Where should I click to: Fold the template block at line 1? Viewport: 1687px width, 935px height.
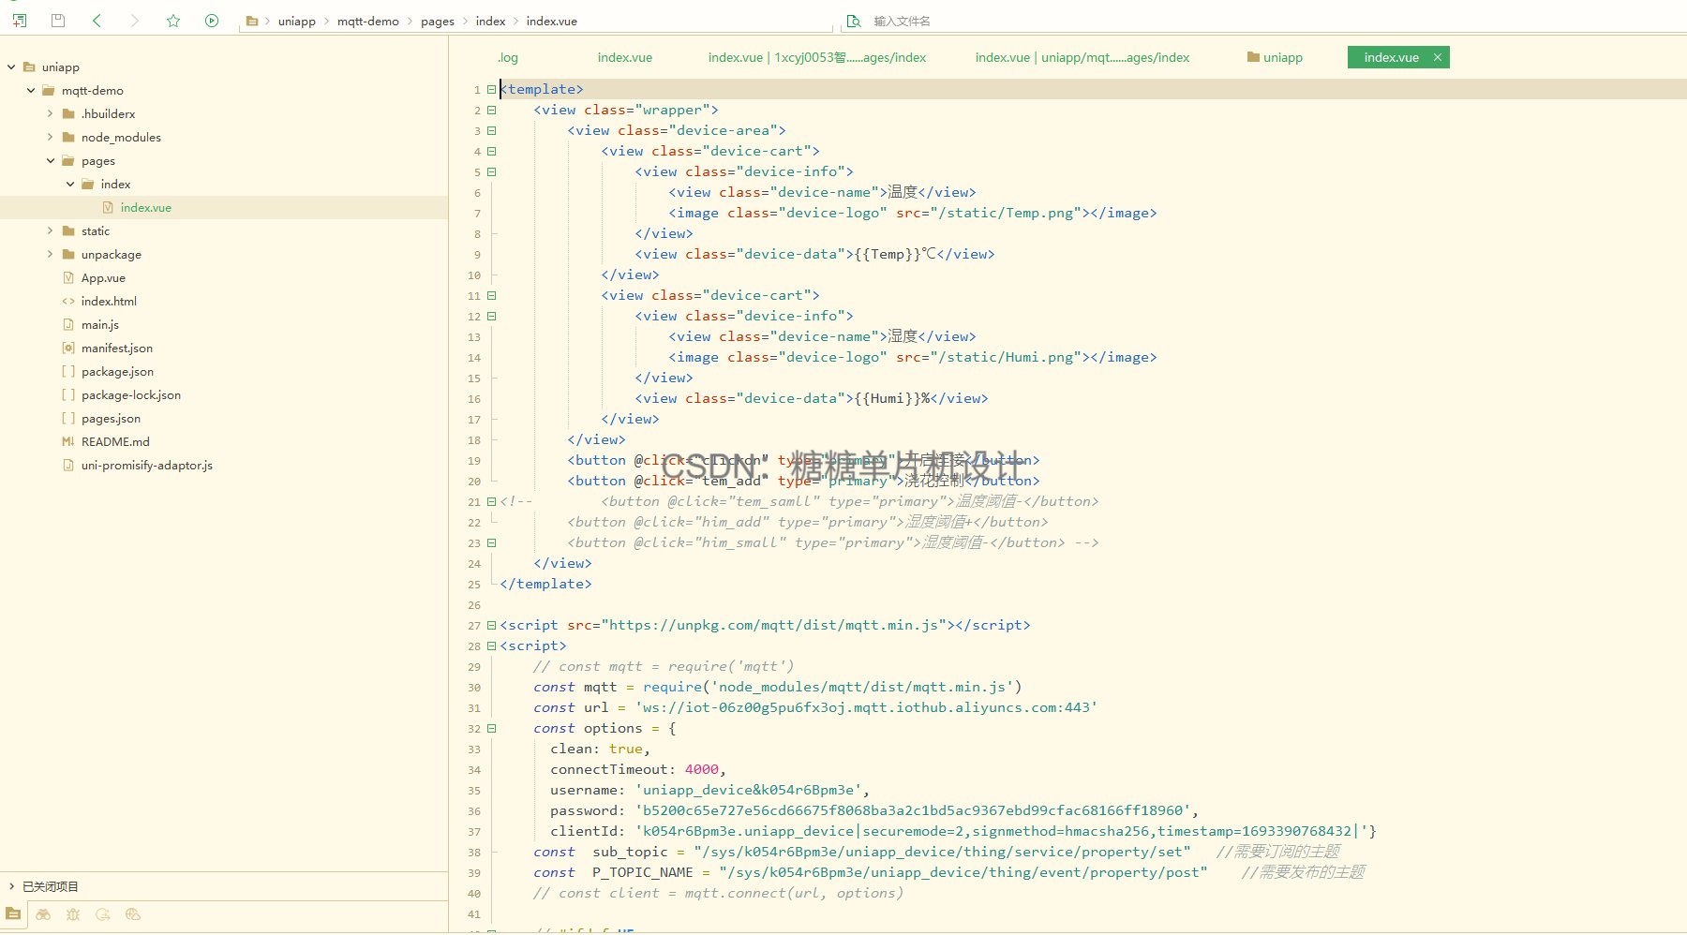[491, 90]
